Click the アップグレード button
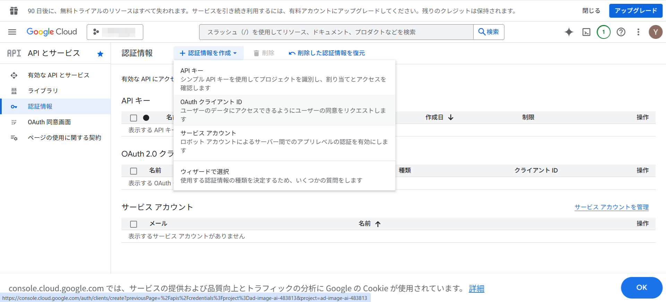Screen dimensions: 666x302 click(x=635, y=11)
